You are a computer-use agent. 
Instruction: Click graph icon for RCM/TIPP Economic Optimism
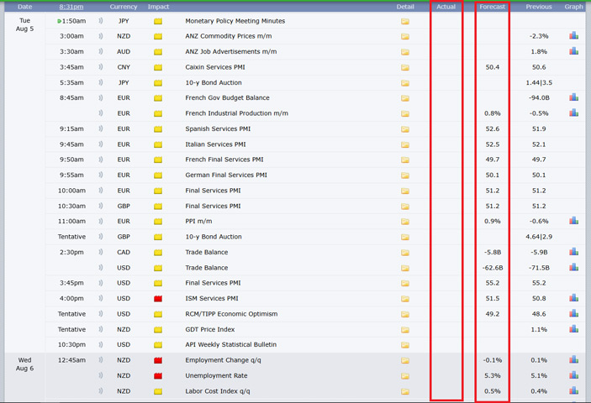573,314
